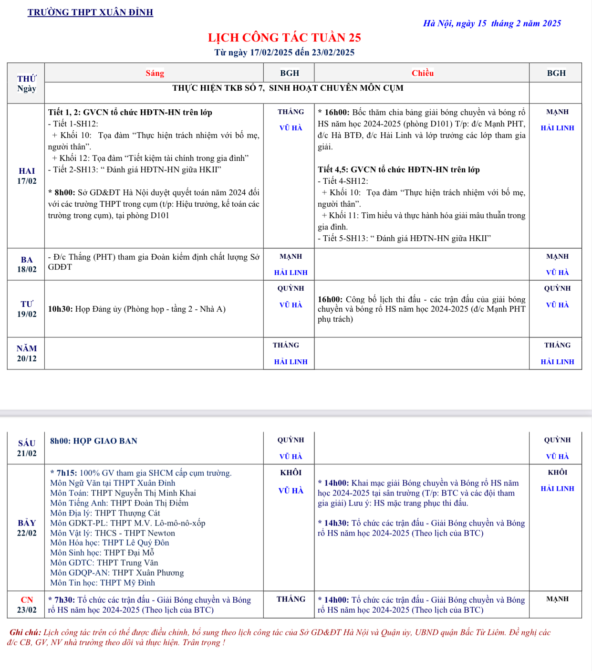Viewport: 592px width, 671px height.
Task: Select 'Tiết 1, 2: GVCN tổ chức HĐTN-HN trên lớp'
Action: [130, 113]
